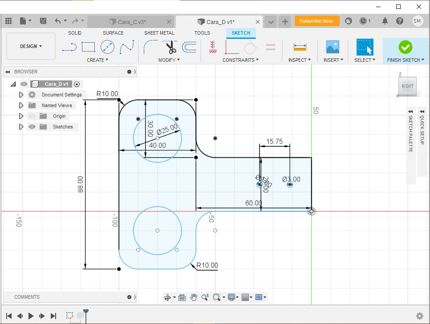Click the Subscribe Now button
The width and height of the screenshot is (430, 324).
point(317,21)
